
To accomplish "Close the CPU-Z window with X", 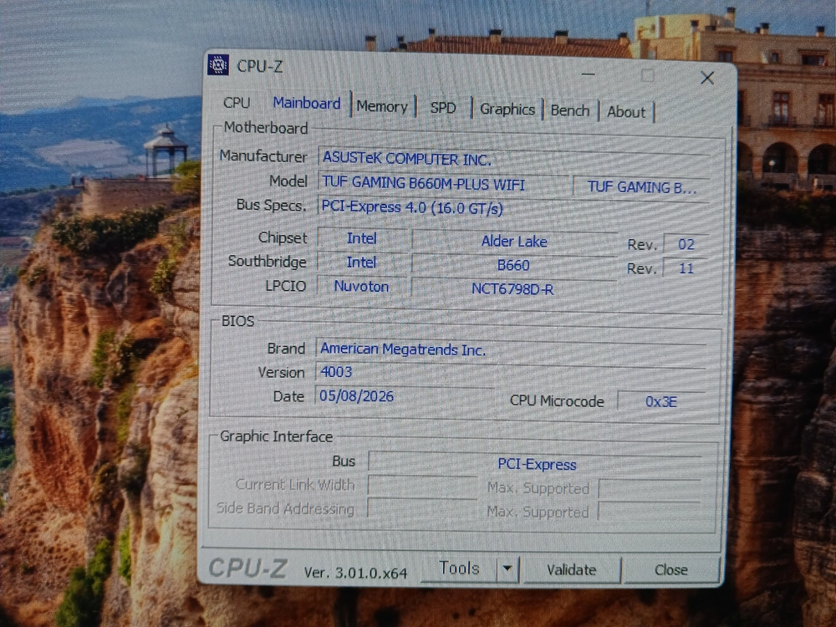I will pyautogui.click(x=707, y=78).
